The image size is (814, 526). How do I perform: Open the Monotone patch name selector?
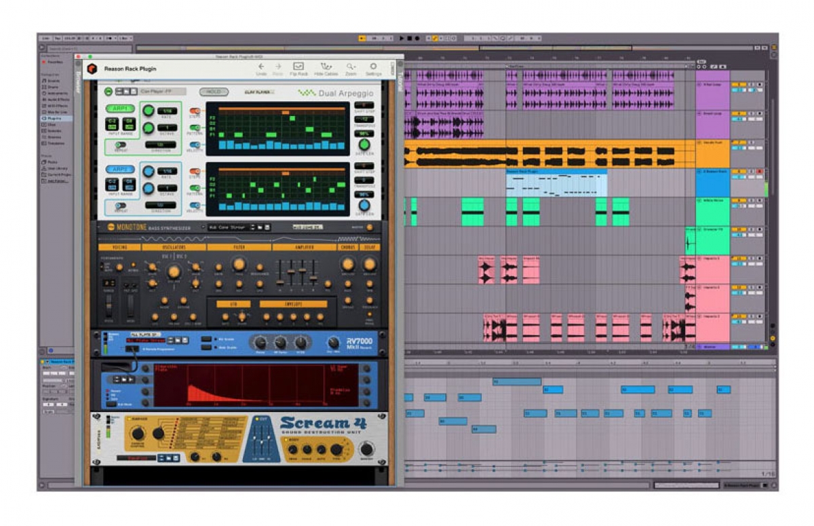click(229, 227)
